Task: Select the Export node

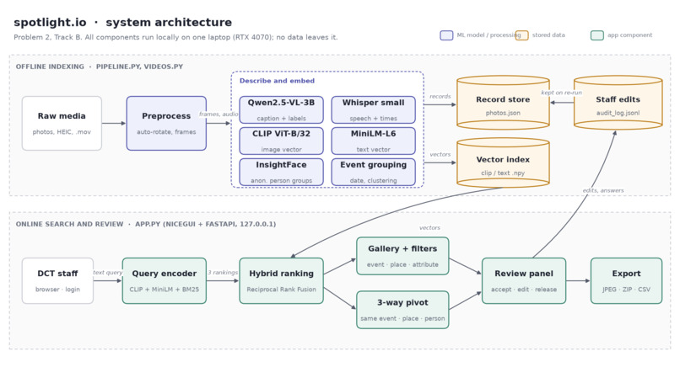Action: click(x=626, y=281)
